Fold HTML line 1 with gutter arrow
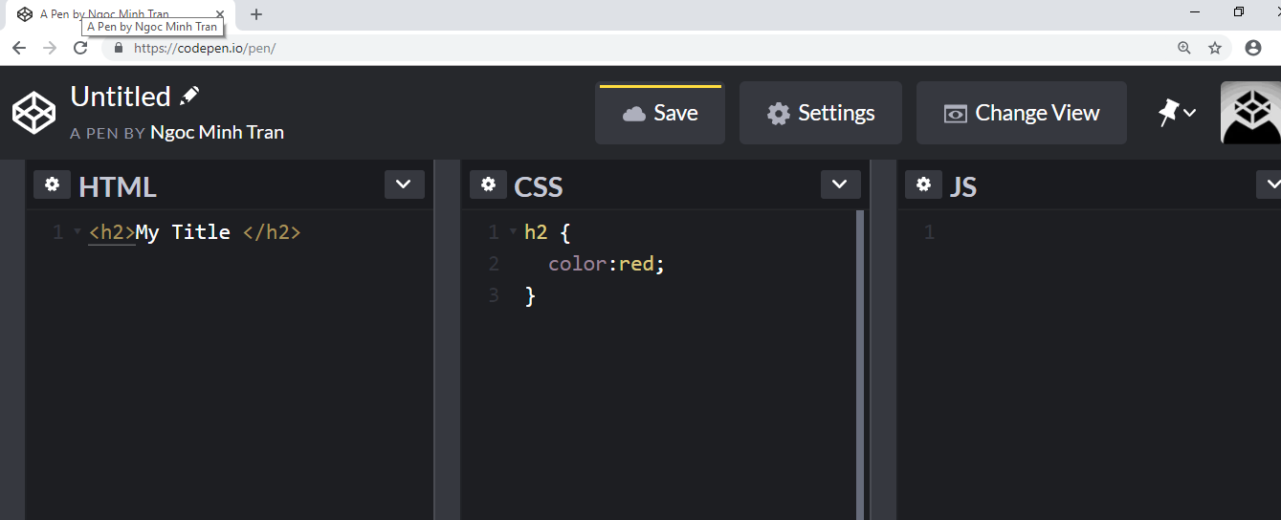This screenshot has height=520, width=1281. click(x=77, y=231)
